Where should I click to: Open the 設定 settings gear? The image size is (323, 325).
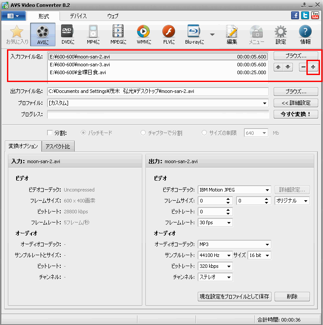[281, 34]
